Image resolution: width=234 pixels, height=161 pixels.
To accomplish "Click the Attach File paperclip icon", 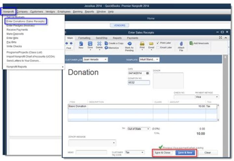I will [x=181, y=44].
